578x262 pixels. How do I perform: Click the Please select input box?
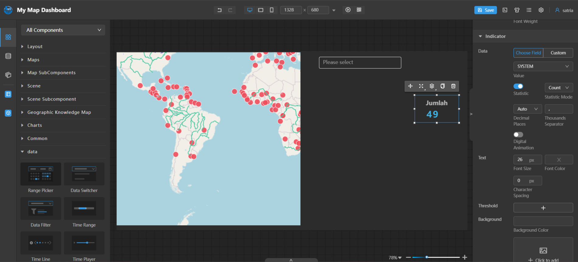coord(360,63)
